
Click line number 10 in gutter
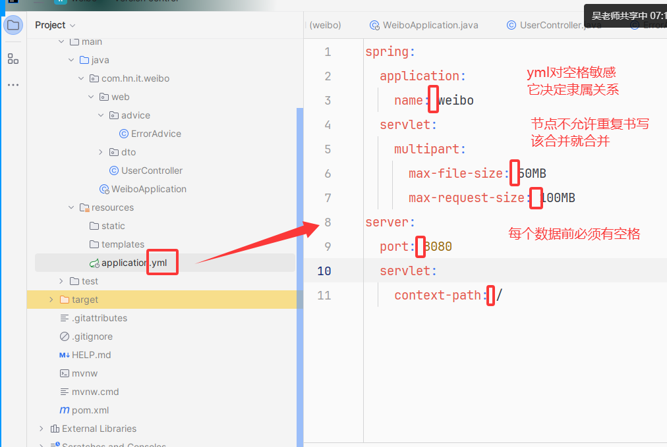tap(324, 271)
